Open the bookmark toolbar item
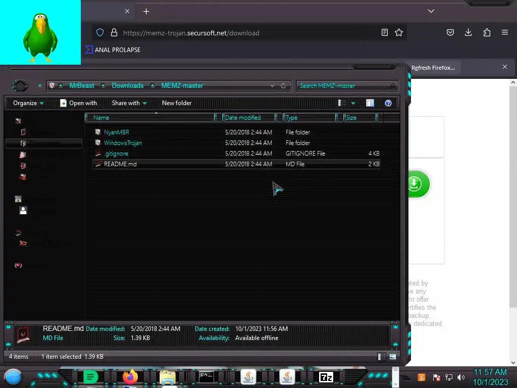The image size is (517, 388). (113, 50)
